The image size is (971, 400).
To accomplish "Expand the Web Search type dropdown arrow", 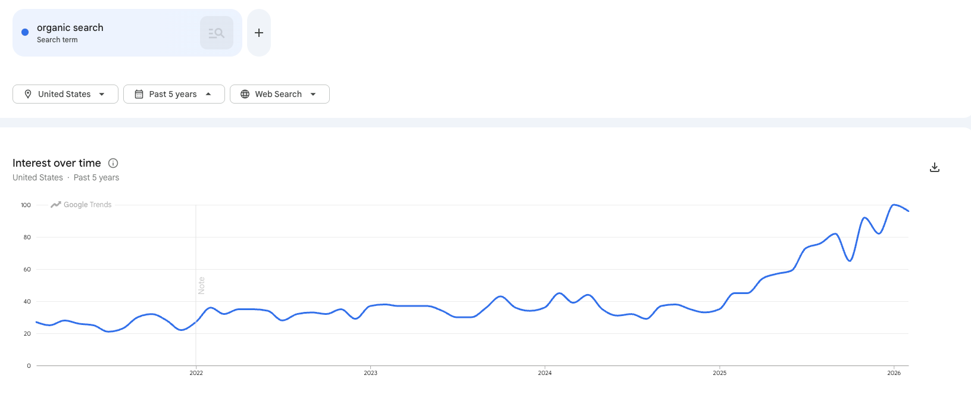I will 313,94.
